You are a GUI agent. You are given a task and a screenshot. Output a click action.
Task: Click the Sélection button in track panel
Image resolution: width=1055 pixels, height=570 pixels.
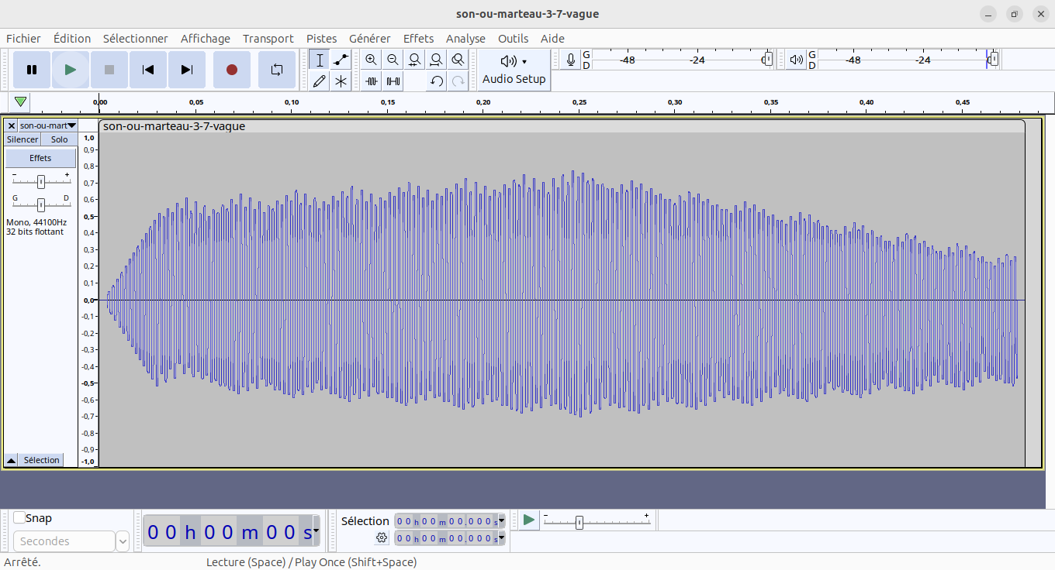pos(41,460)
